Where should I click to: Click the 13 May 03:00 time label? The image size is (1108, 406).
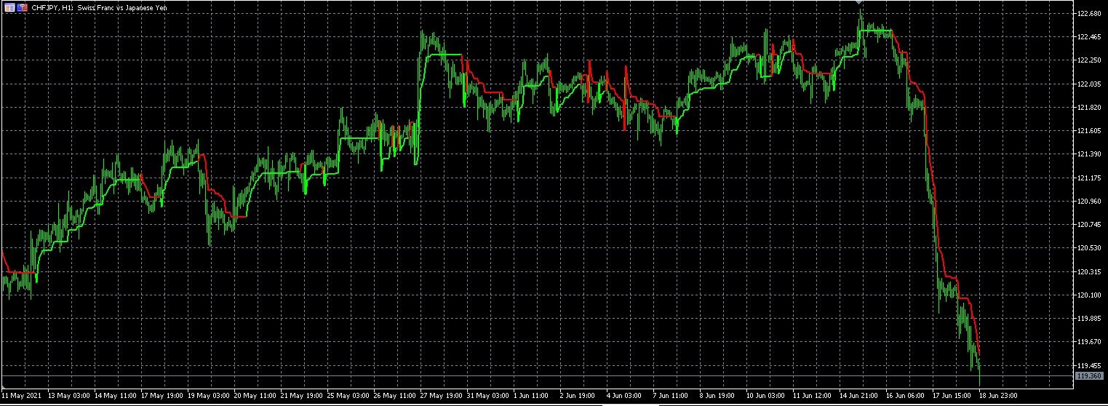pos(69,395)
